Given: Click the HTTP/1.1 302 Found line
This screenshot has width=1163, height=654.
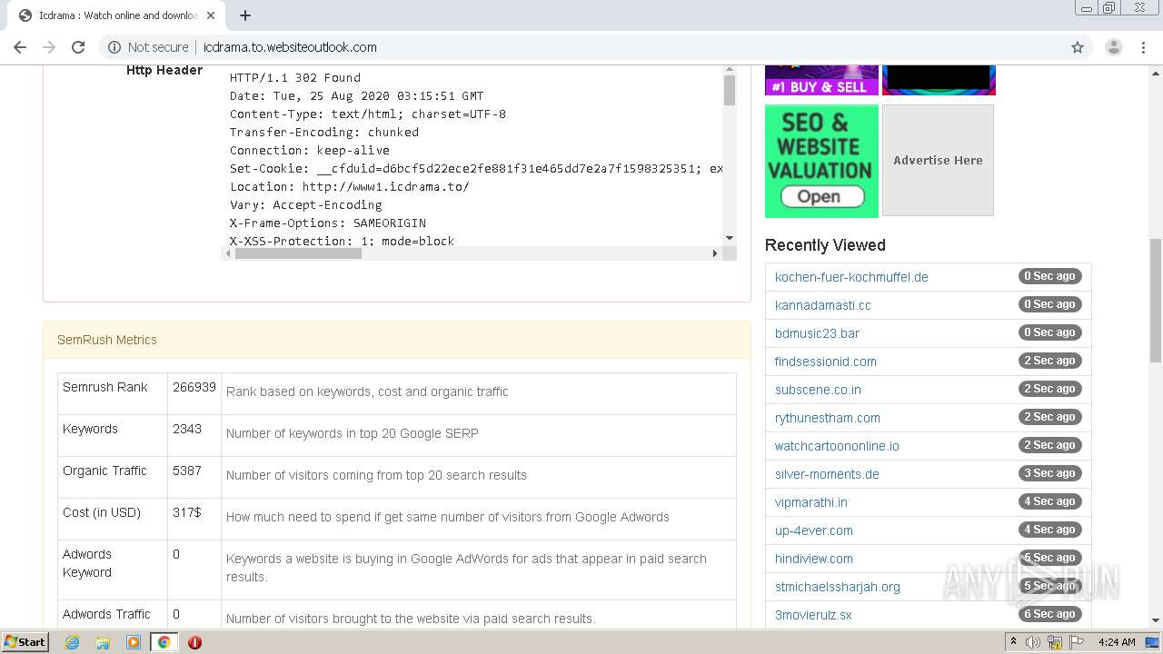Looking at the screenshot, I should coord(295,77).
